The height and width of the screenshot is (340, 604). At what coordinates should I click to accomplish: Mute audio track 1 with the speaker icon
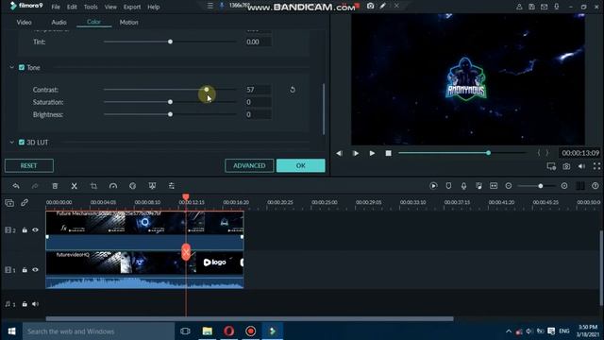[x=36, y=304]
